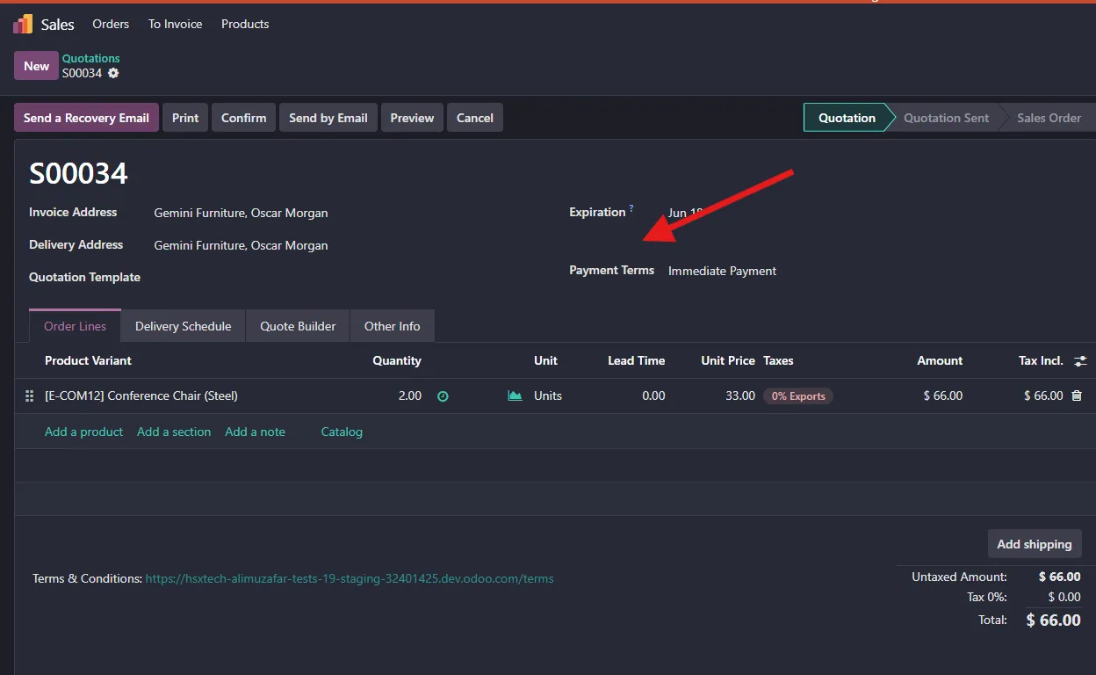
Task: Open the Catalog link
Action: (342, 432)
